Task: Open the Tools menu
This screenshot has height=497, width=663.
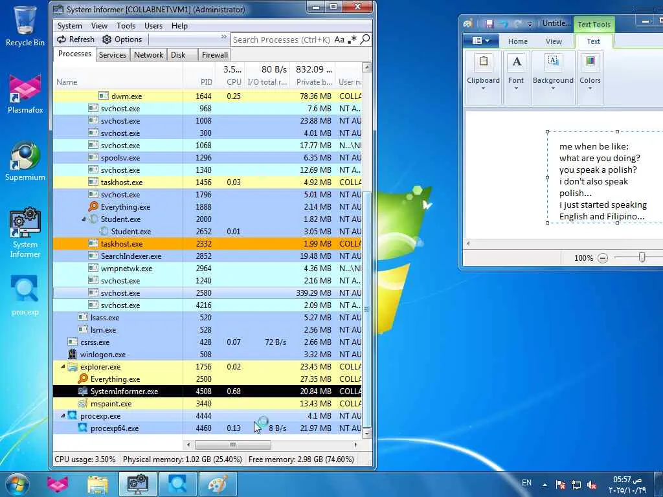Action: pyautogui.click(x=126, y=26)
